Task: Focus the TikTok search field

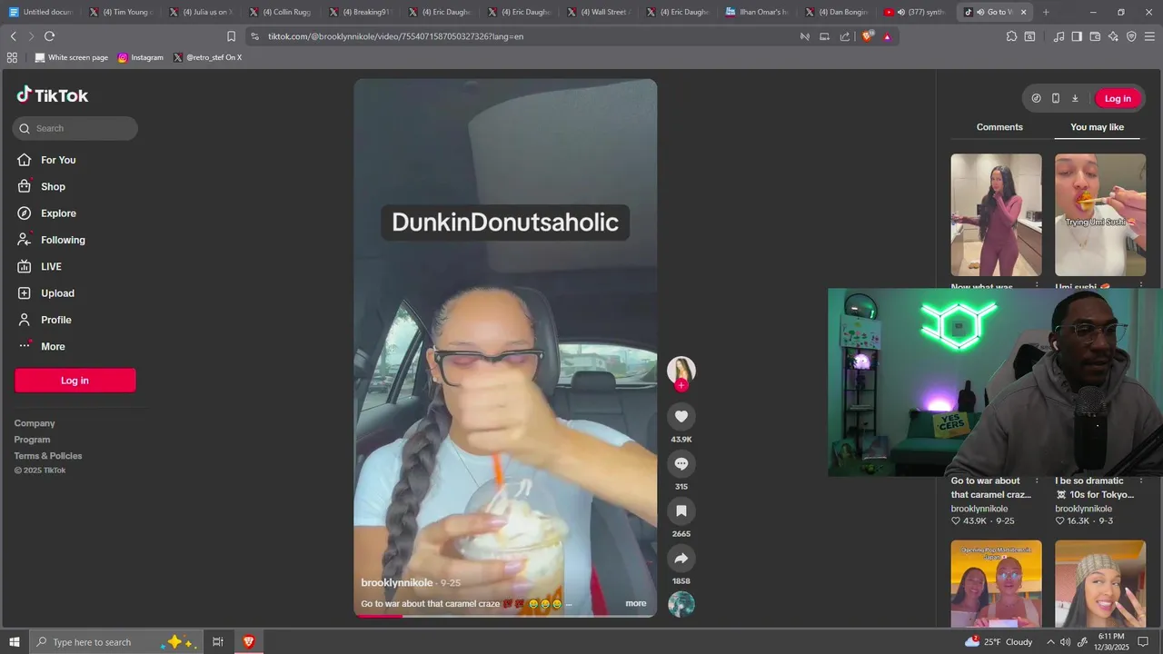Action: click(75, 128)
